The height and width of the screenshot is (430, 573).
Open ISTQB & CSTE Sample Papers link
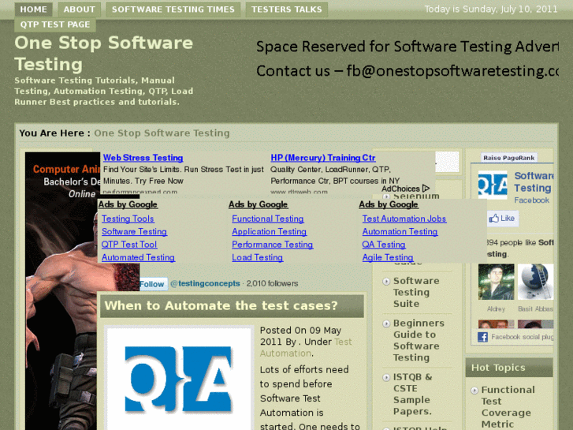coord(412,394)
